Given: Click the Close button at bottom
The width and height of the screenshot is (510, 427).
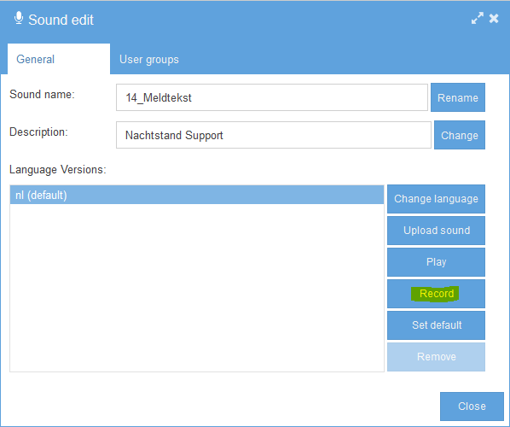Looking at the screenshot, I should (x=472, y=407).
